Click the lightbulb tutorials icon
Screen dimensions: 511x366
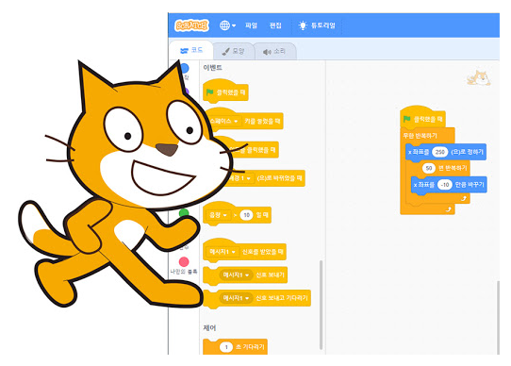pyautogui.click(x=303, y=25)
